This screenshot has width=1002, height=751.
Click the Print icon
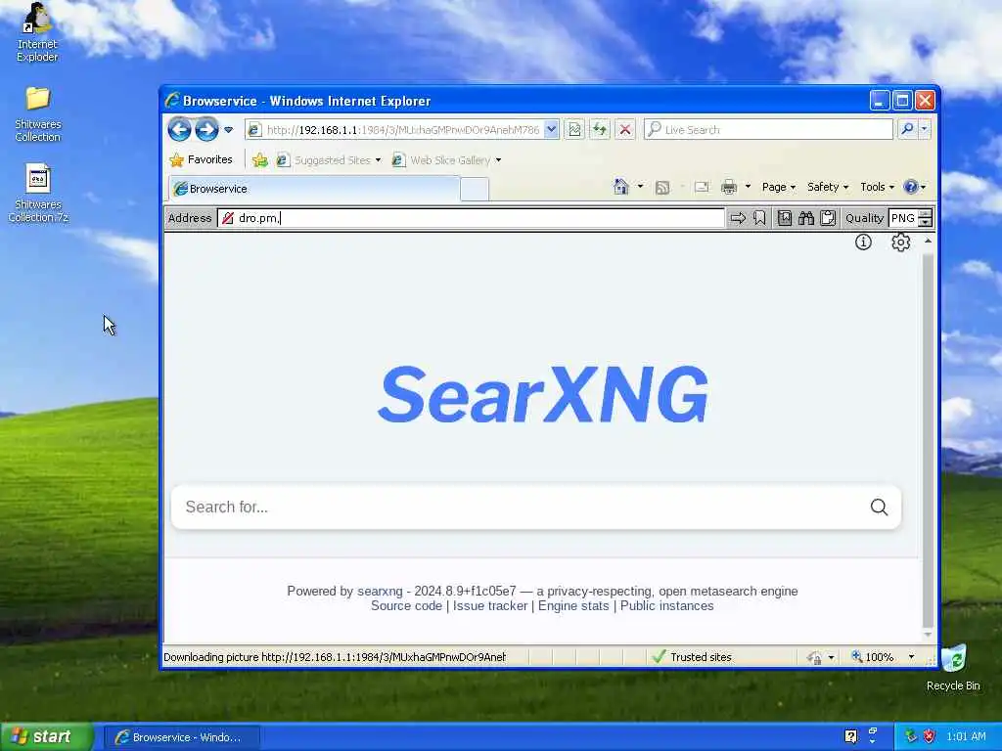tap(728, 187)
